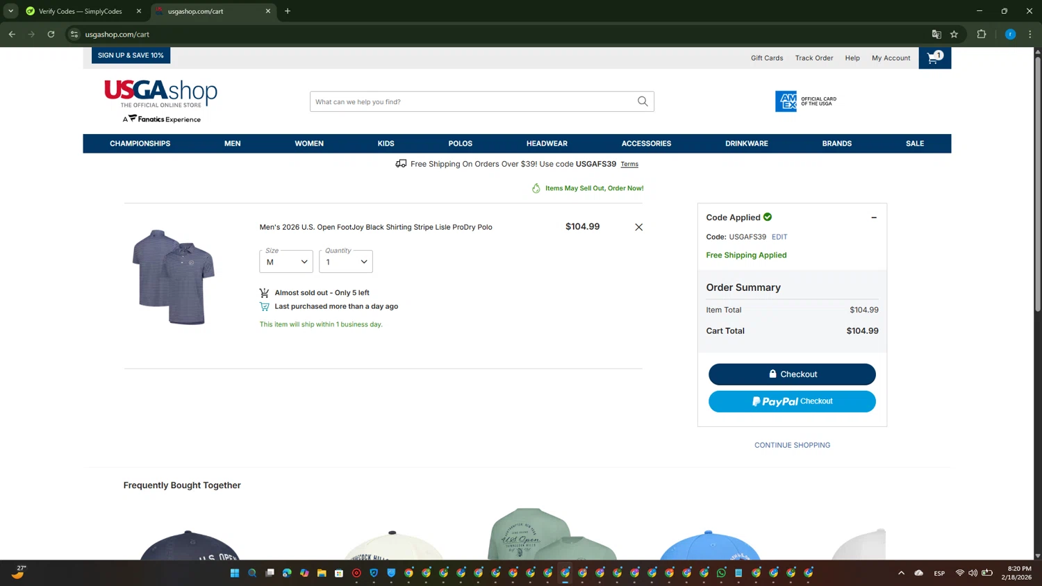Open the Chrome profile avatar
Viewport: 1042px width, 586px height.
[1010, 34]
